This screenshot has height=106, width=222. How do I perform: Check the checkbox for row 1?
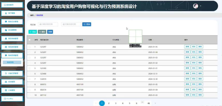click(30, 47)
